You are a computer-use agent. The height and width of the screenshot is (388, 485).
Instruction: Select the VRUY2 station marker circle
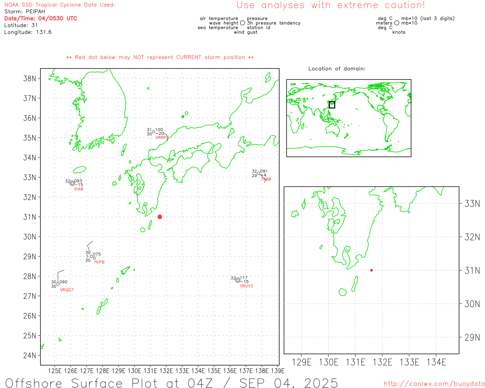click(238, 280)
